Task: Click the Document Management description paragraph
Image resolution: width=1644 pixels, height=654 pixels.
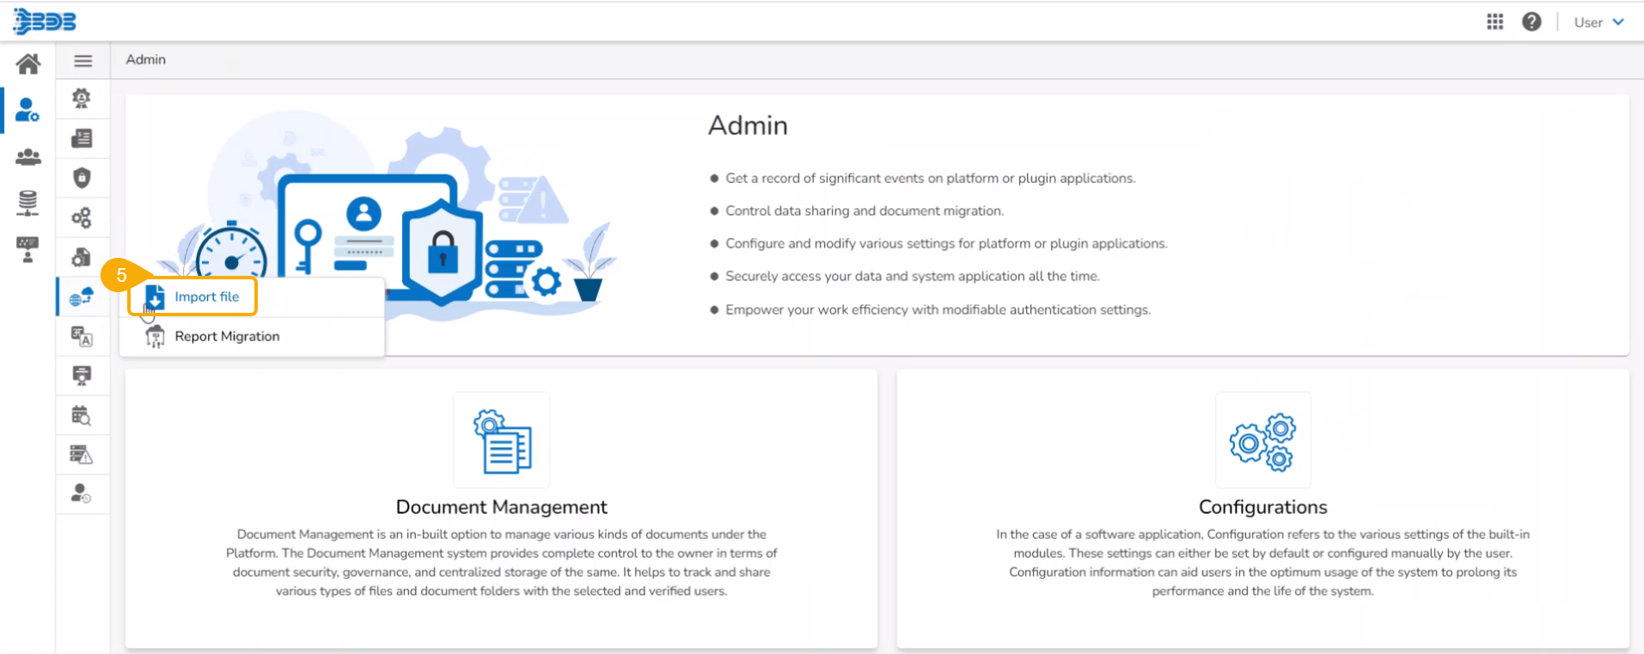Action: [502, 562]
